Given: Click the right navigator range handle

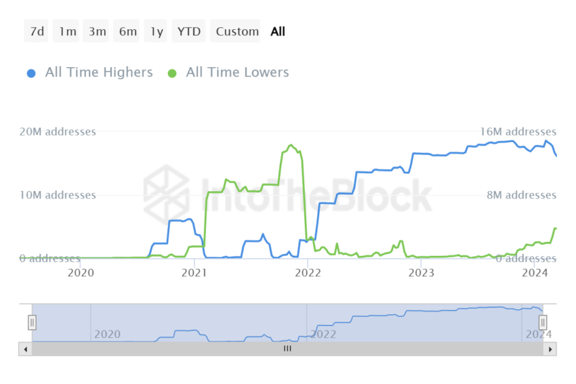Looking at the screenshot, I should tap(543, 322).
